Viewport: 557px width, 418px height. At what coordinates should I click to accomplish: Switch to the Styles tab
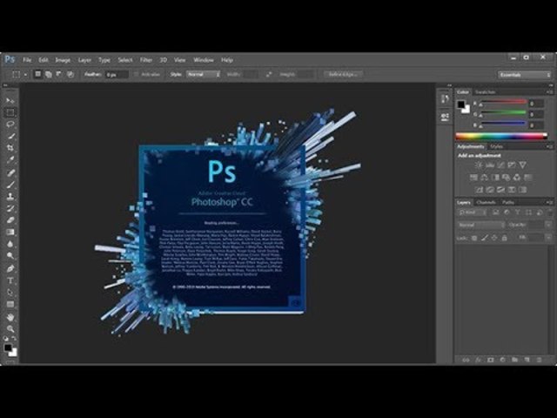[496, 146]
